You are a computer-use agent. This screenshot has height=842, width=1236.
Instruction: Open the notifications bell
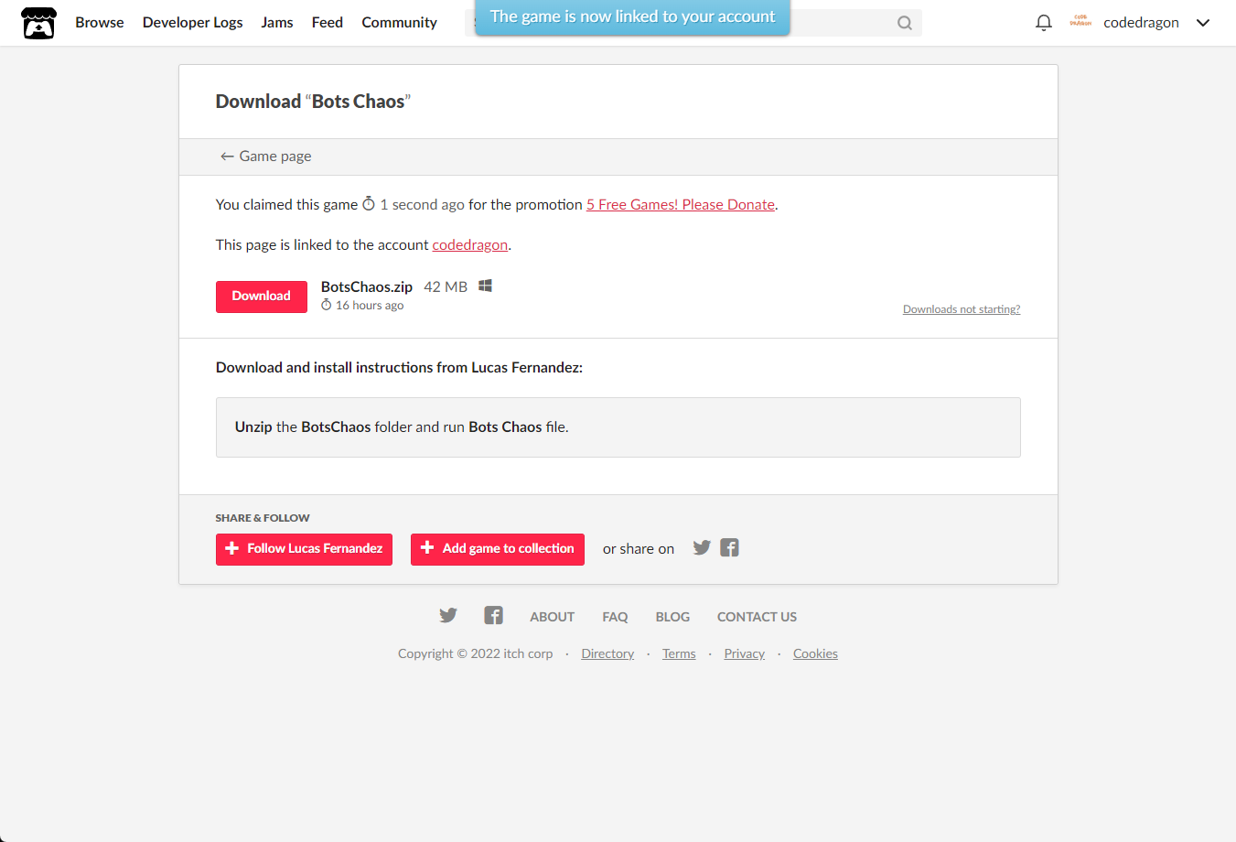coord(1044,23)
